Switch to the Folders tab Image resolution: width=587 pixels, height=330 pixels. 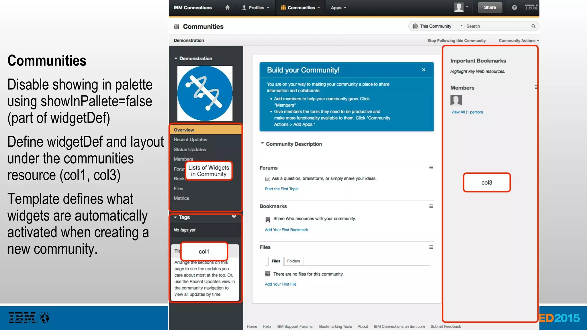293,261
